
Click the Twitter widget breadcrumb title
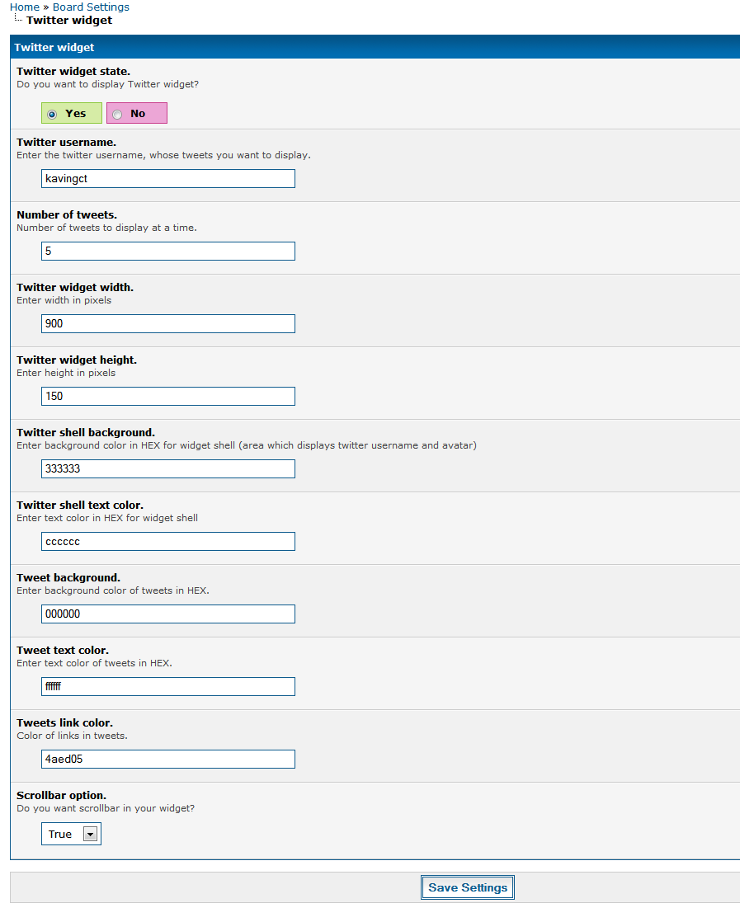(69, 20)
